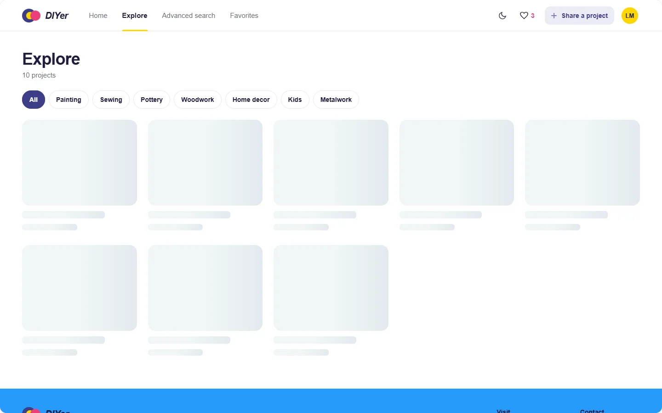Screen dimensions: 662x413
Task: Click the Share a project button
Action: tap(579, 16)
